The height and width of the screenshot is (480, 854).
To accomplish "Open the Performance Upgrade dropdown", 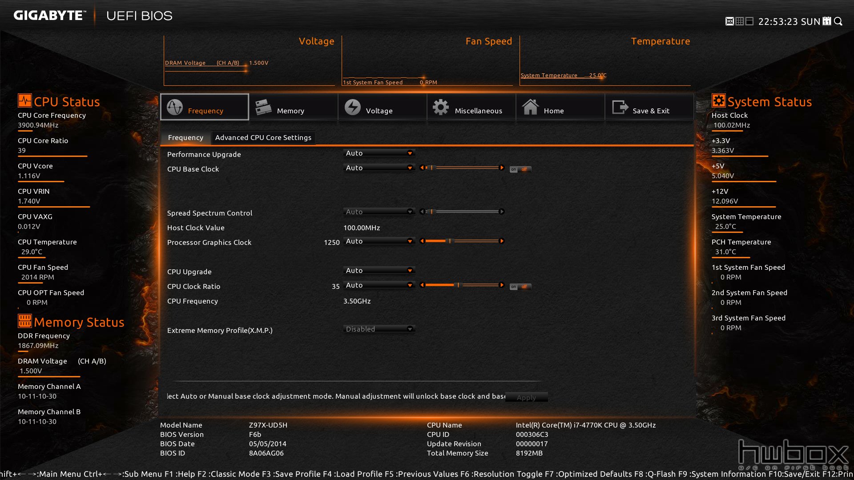I will pyautogui.click(x=379, y=153).
